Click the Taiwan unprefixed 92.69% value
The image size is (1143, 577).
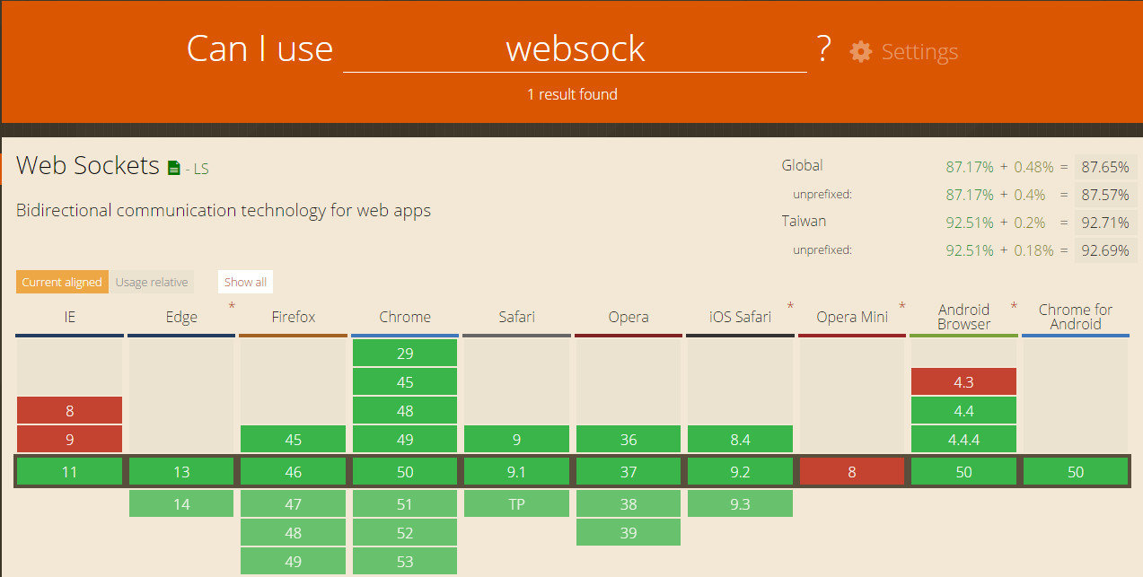tap(1104, 250)
